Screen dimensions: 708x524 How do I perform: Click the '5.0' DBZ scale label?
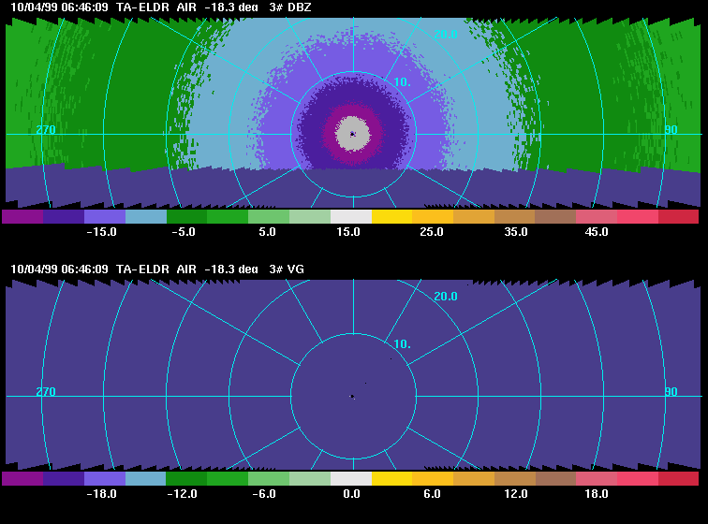tap(267, 232)
